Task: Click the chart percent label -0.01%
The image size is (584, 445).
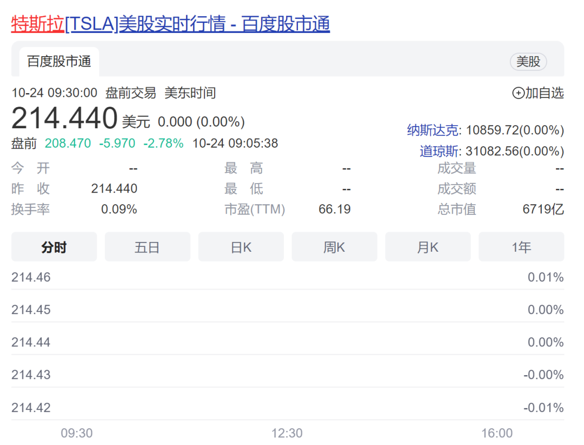Action: [x=543, y=407]
